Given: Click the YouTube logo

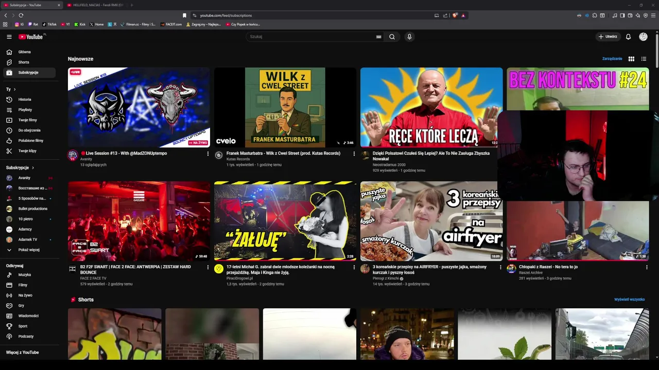Looking at the screenshot, I should (x=32, y=36).
